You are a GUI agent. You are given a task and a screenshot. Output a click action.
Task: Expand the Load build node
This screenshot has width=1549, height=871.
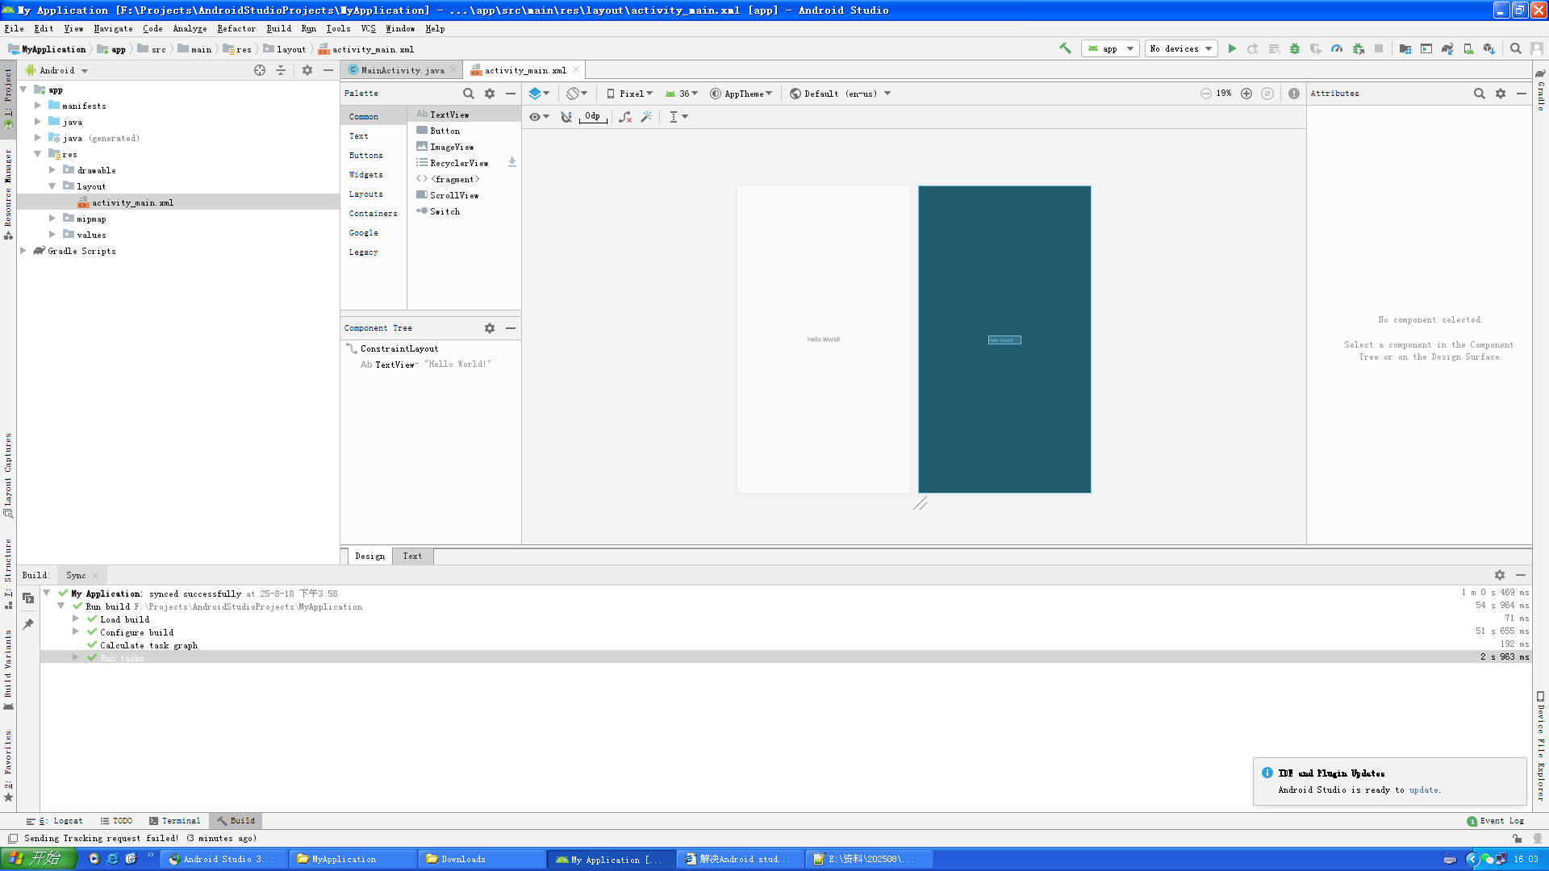pos(76,619)
